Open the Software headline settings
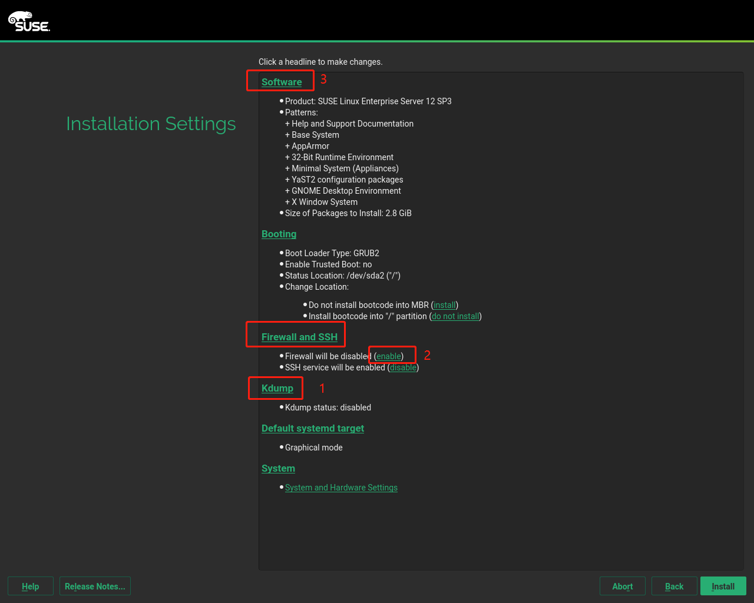 coord(282,82)
